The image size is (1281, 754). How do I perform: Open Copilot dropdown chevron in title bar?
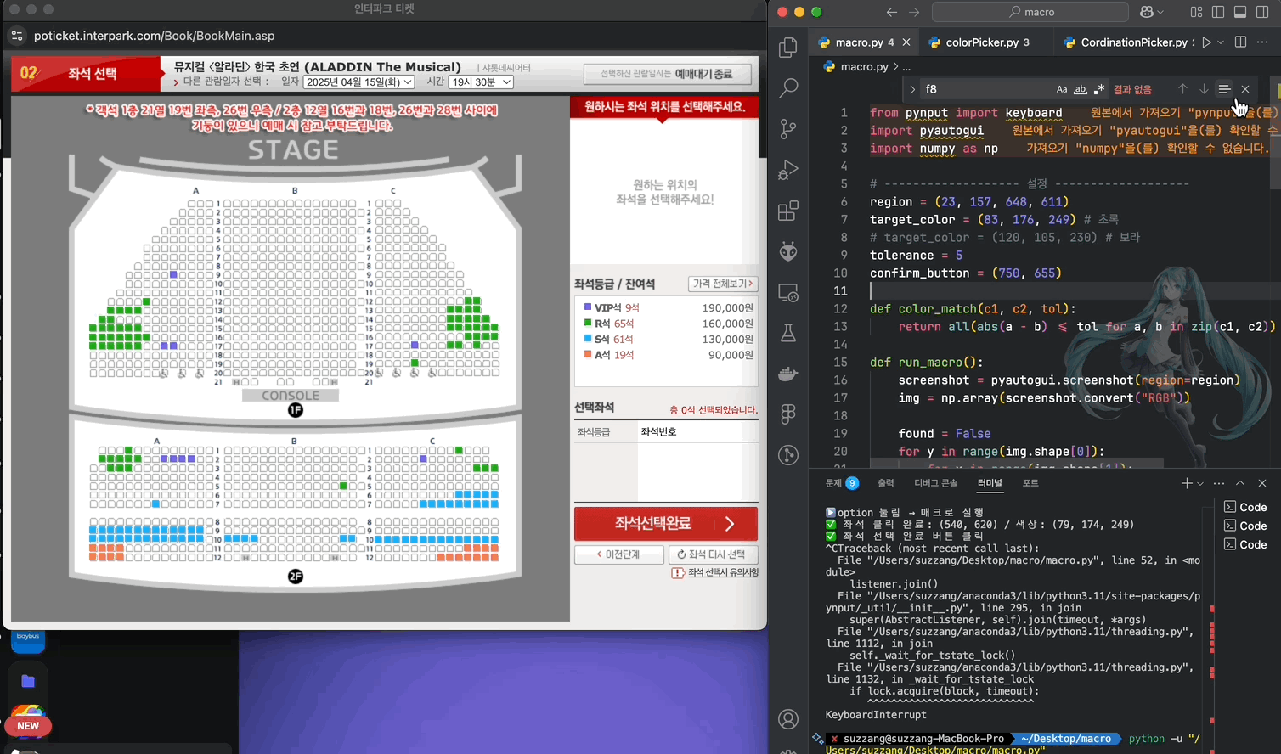[x=1160, y=12]
